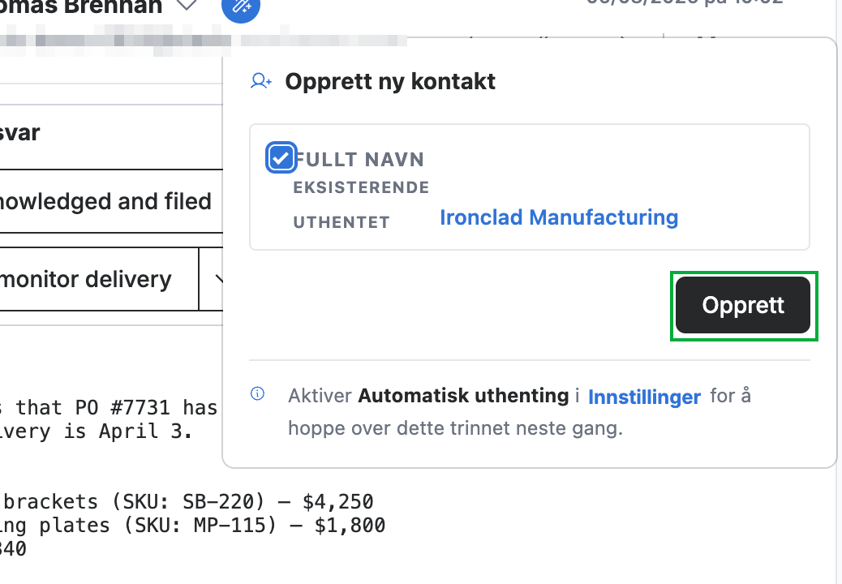Toggle the Fullt navn checkbox
This screenshot has width=842, height=584.
pyautogui.click(x=281, y=158)
